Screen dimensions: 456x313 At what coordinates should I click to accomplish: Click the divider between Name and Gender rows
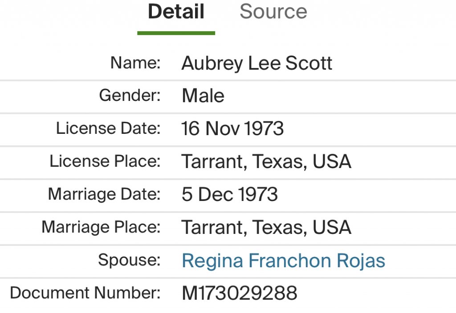(x=228, y=80)
